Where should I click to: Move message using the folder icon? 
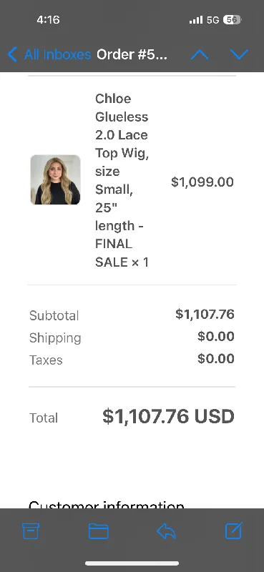click(x=99, y=531)
